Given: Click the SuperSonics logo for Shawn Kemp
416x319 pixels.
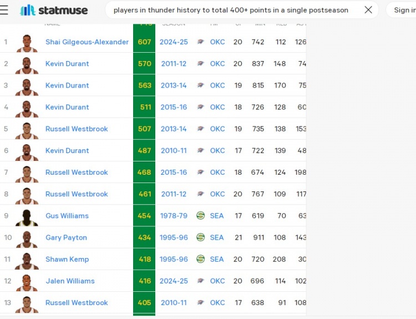Looking at the screenshot, I should pyautogui.click(x=201, y=259).
